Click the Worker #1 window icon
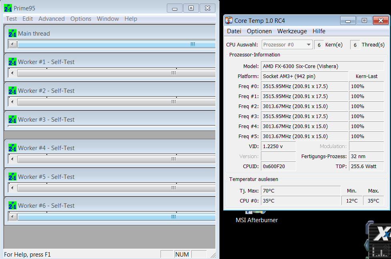This screenshot has width=391, height=259. click(x=12, y=62)
